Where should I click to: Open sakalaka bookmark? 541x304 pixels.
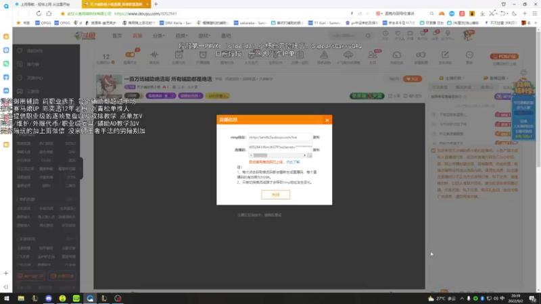pos(250,23)
